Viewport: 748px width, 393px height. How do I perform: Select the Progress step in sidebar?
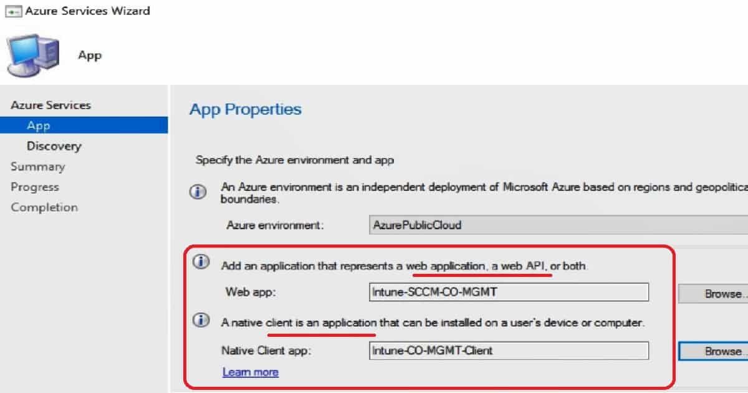coord(35,187)
